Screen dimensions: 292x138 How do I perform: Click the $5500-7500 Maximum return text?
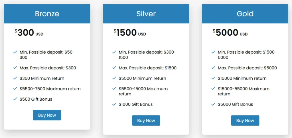coord(50,89)
